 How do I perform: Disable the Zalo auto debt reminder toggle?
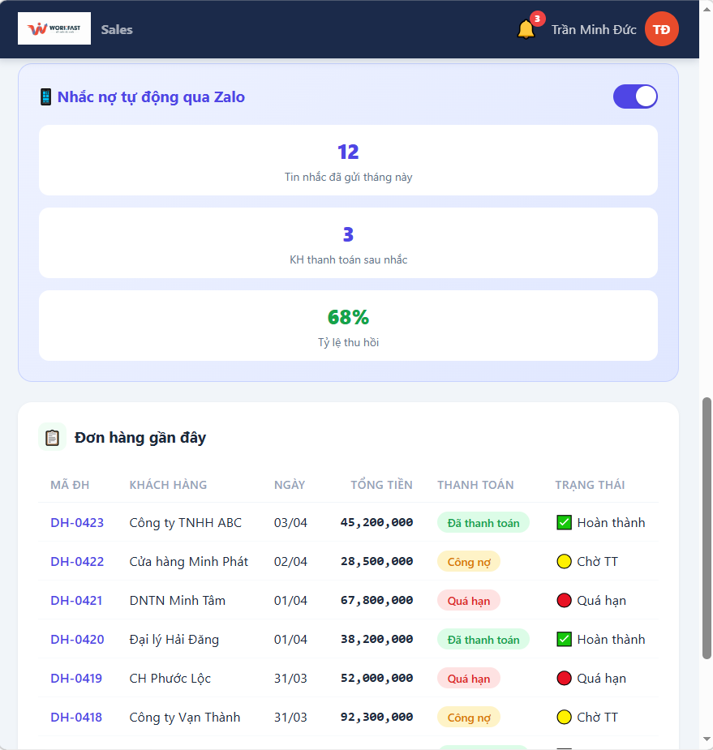pyautogui.click(x=635, y=96)
